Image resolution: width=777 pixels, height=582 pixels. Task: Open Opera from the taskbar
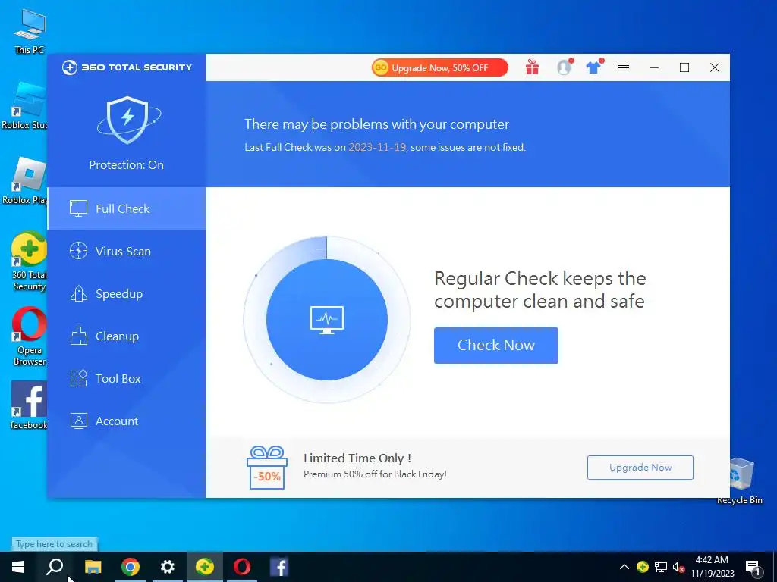242,567
